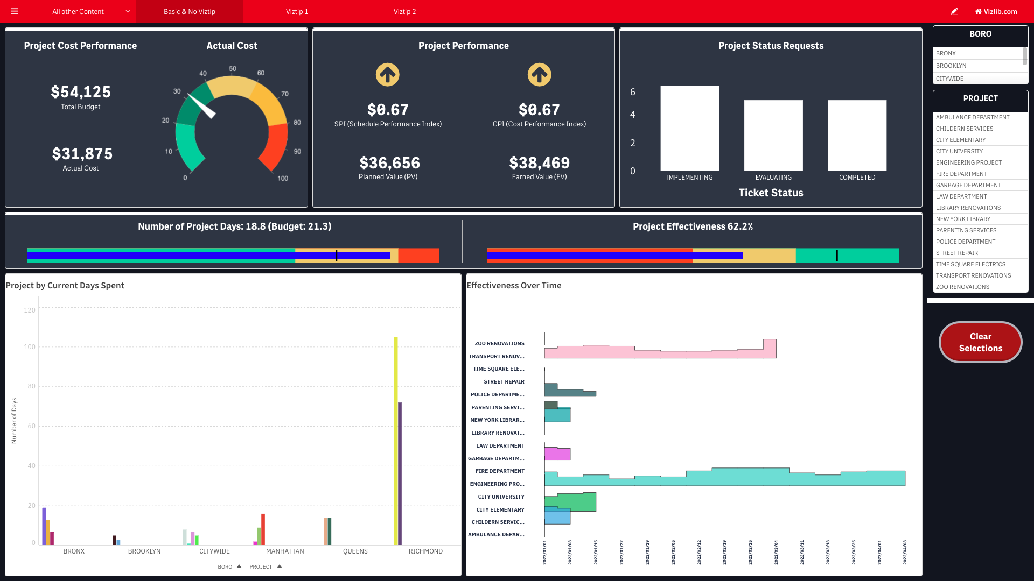Click the $38,469 Earned Value figure
Image resolution: width=1034 pixels, height=581 pixels.
pyautogui.click(x=539, y=163)
